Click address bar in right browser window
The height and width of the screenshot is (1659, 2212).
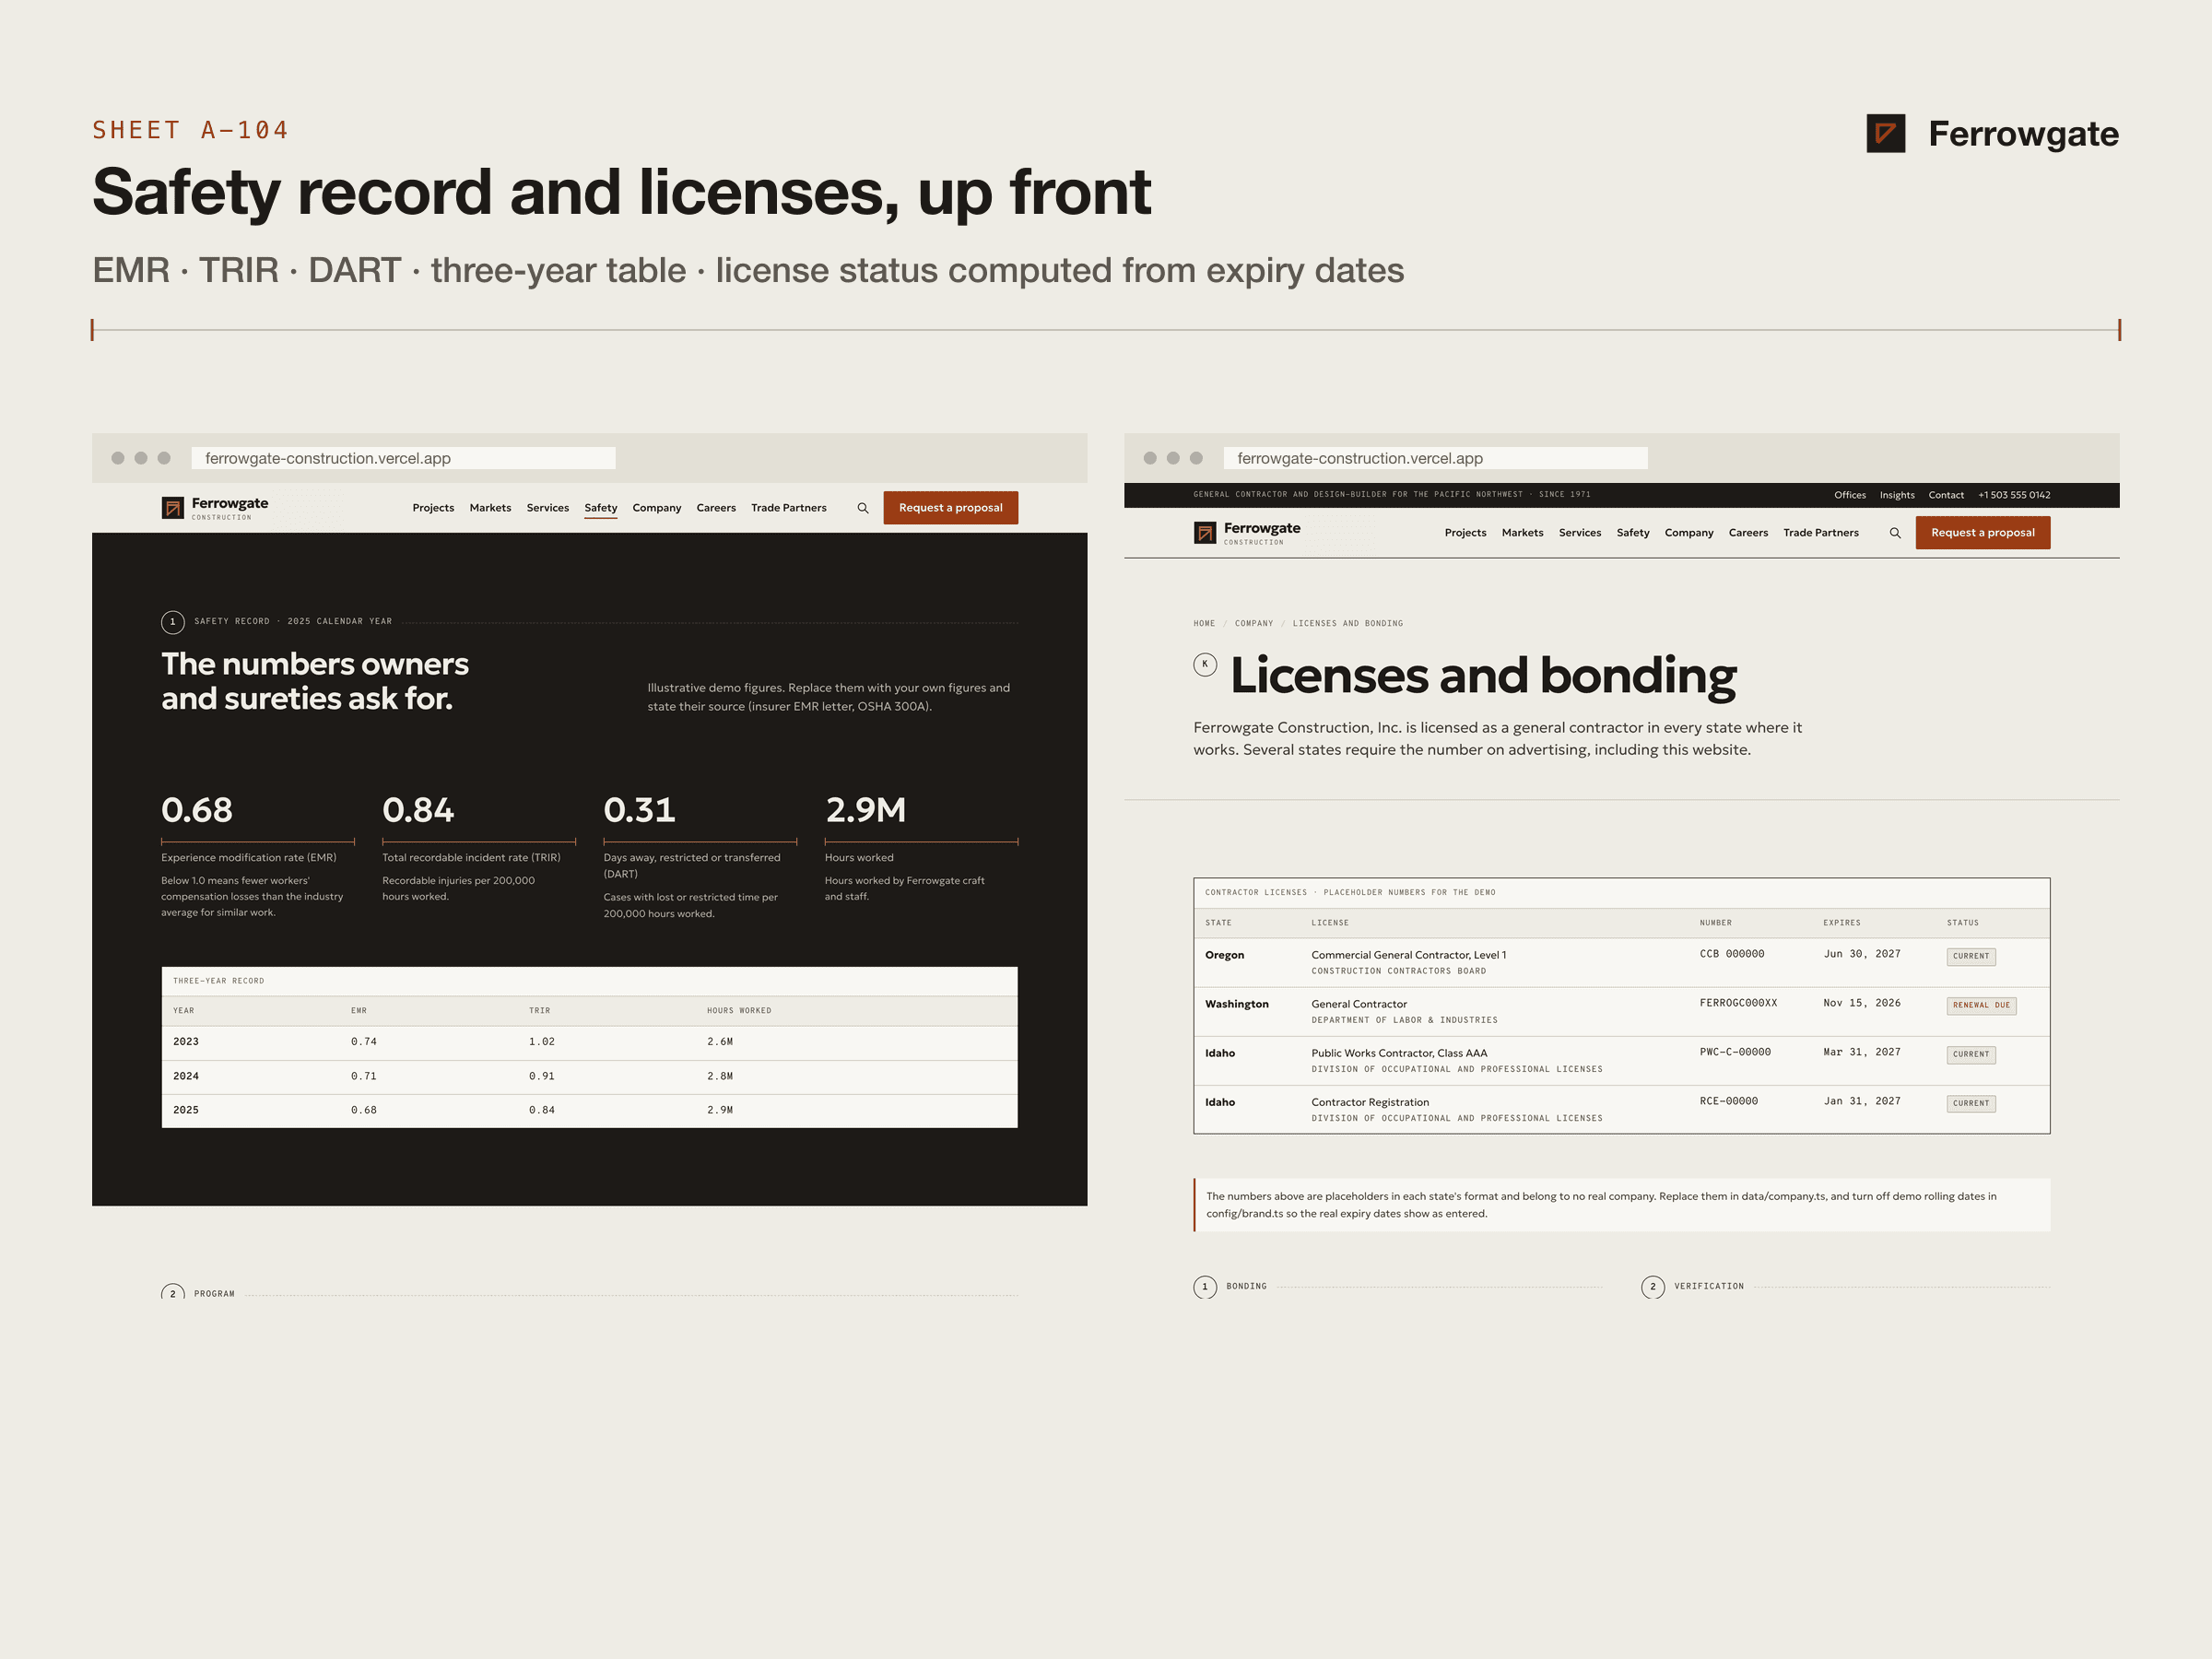pos(1435,458)
